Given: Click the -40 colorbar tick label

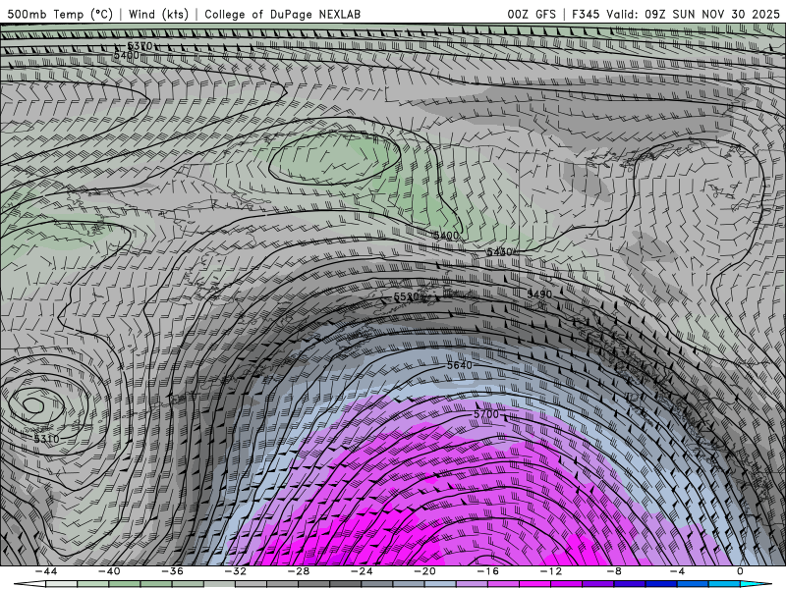Looking at the screenshot, I should [109, 571].
